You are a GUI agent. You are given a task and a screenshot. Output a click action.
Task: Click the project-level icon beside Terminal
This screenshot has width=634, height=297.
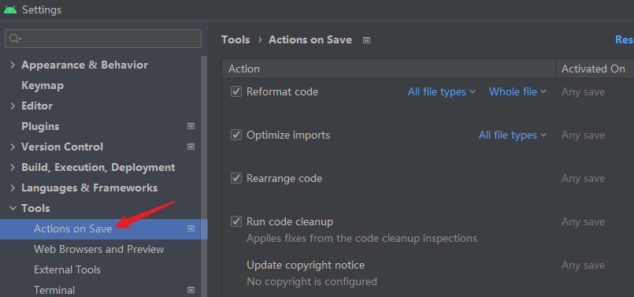[191, 290]
